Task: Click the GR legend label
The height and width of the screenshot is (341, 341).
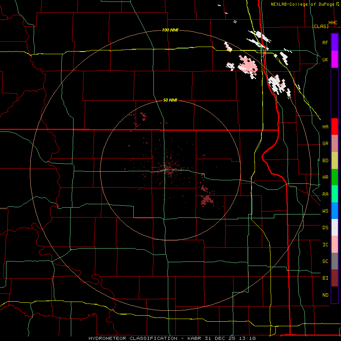Action: 325,144
